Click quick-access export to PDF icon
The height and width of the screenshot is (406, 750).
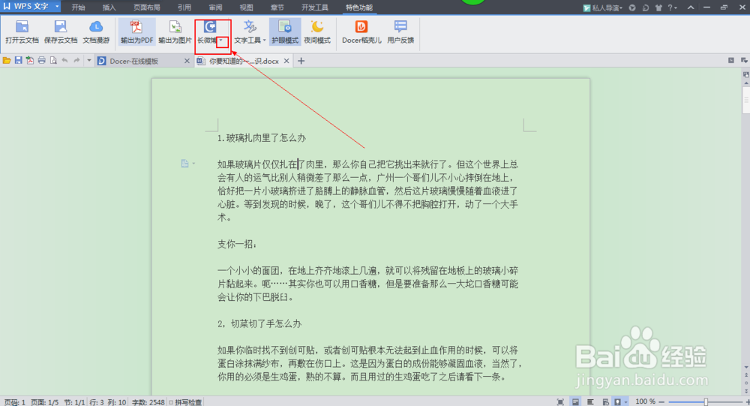point(30,61)
